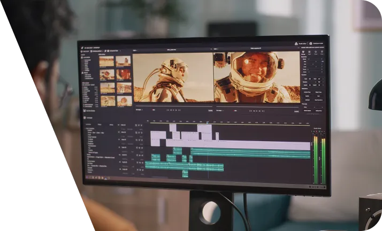Image resolution: width=382 pixels, height=231 pixels.
Task: Click the second gear-like icon in media toolbar
Action: [91, 51]
